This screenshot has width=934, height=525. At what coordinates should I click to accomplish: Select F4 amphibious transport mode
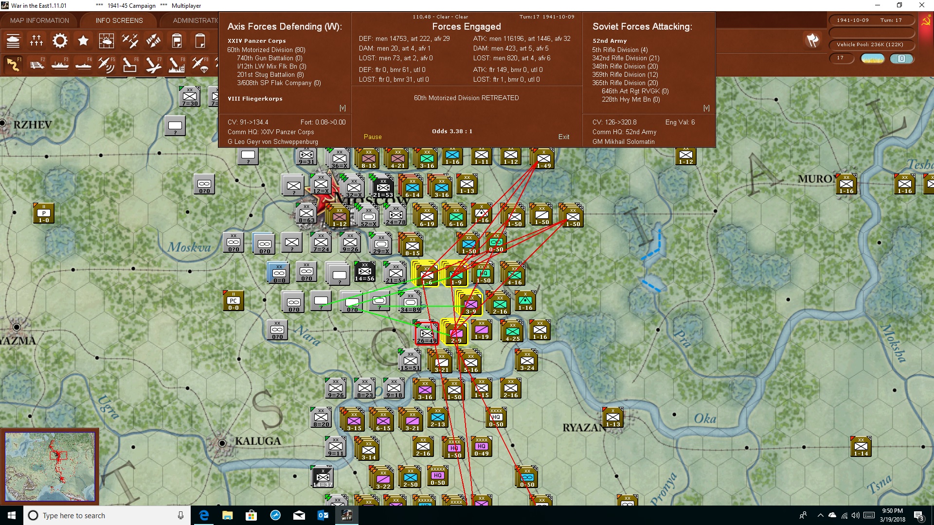pos(83,64)
